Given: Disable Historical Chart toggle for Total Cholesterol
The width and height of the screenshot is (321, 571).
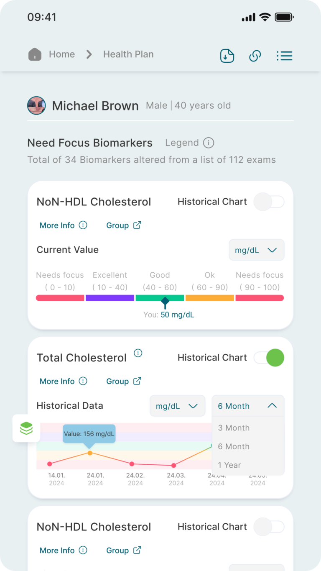Looking at the screenshot, I should (x=269, y=358).
